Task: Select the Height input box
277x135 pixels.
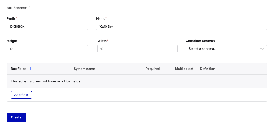Action: click(47, 49)
